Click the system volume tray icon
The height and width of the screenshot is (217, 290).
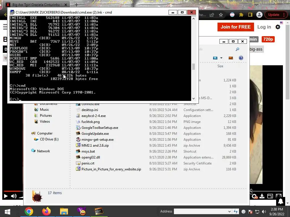(x=264, y=212)
